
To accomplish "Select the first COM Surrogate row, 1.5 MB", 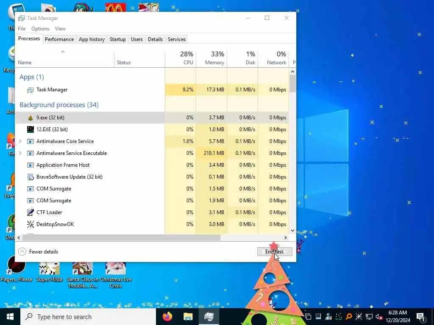I will 152,189.
